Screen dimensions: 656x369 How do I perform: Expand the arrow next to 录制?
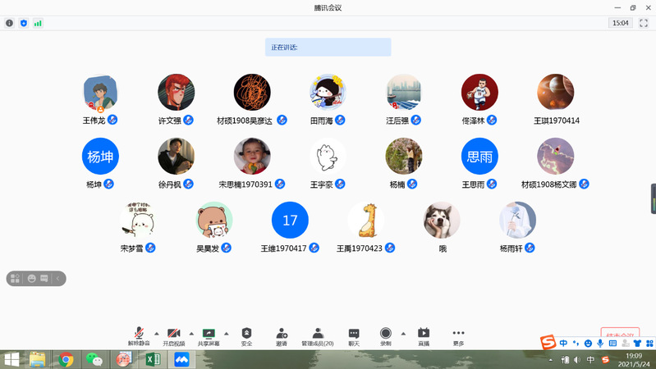click(403, 333)
